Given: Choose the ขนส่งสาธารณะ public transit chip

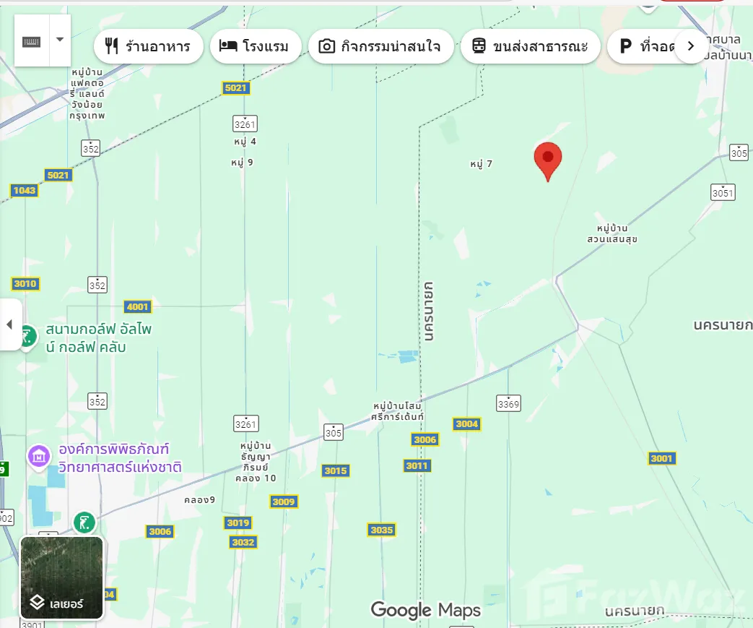Looking at the screenshot, I should coord(530,46).
